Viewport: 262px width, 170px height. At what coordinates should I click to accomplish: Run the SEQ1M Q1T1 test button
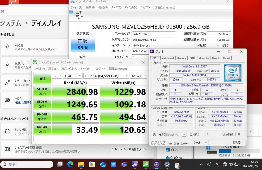42,104
